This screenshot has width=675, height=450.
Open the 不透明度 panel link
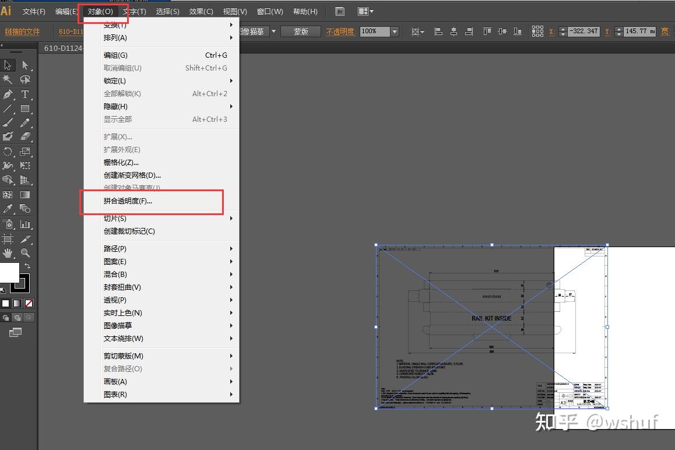click(340, 31)
